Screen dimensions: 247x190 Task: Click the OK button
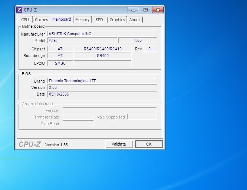(149, 144)
